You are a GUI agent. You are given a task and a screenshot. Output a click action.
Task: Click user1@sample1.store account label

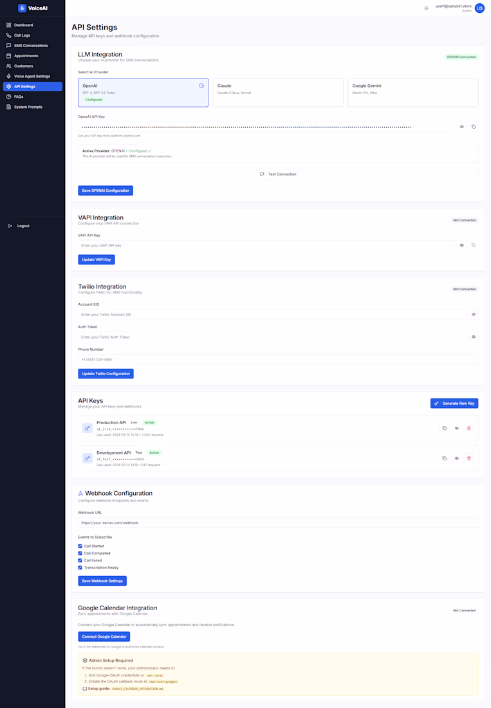(x=453, y=6)
